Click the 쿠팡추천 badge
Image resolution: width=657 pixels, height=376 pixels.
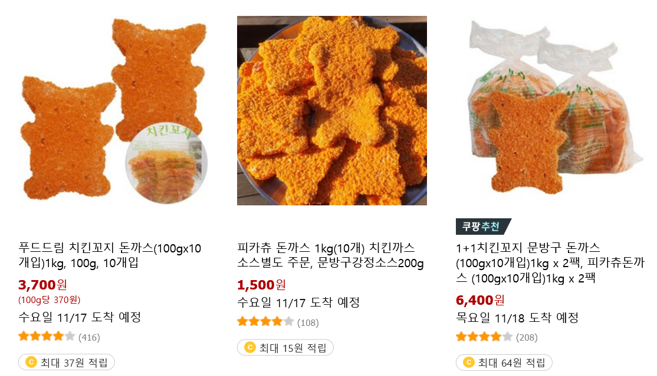tap(484, 227)
